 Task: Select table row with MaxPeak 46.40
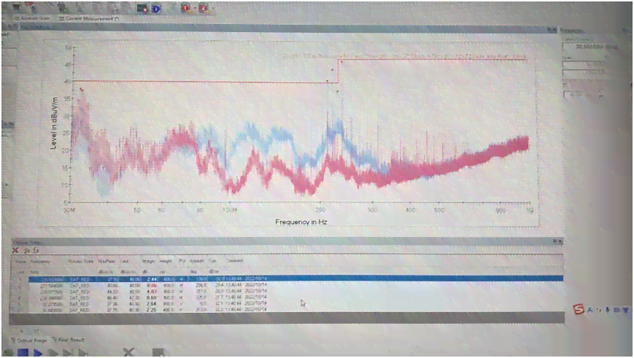pos(295,297)
